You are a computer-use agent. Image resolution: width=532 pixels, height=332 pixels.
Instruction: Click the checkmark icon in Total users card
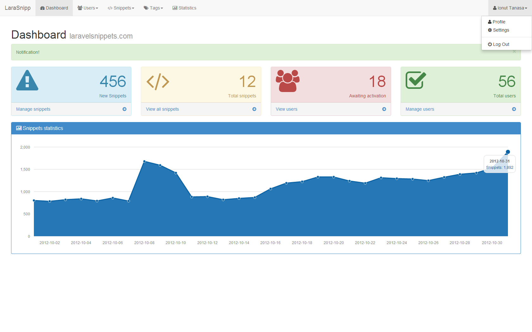click(x=416, y=80)
